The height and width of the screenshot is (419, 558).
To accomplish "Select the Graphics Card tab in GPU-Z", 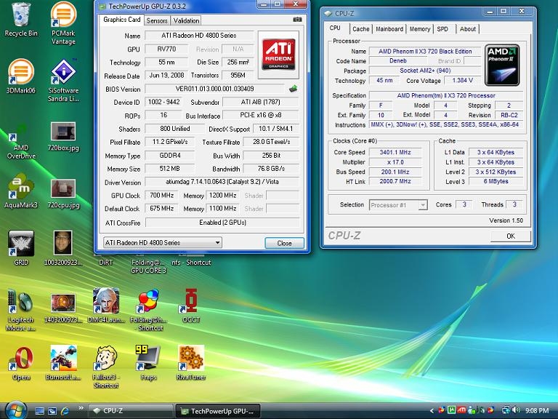I will click(122, 20).
